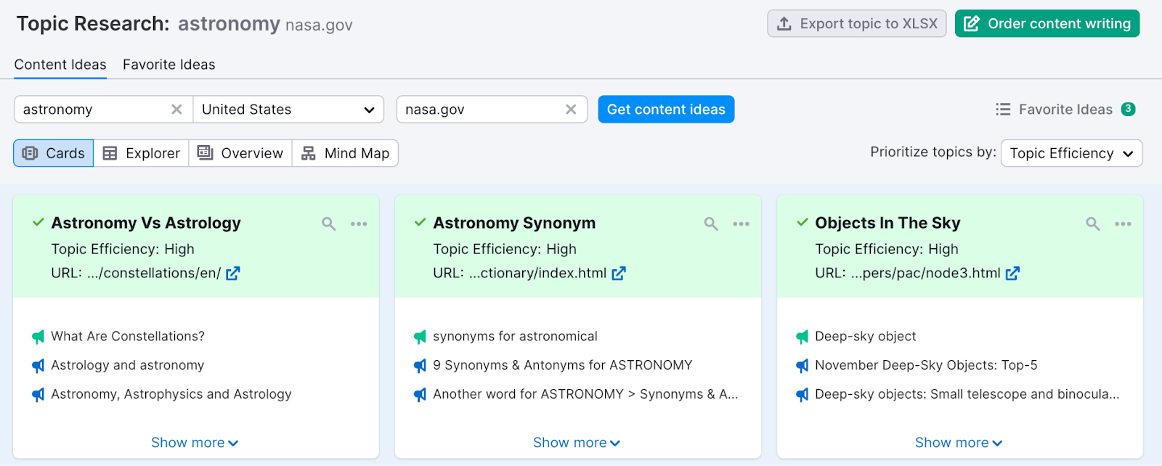The image size is (1162, 466).
Task: Click the search icon on Astronomy Vs Astrology card
Action: [329, 224]
